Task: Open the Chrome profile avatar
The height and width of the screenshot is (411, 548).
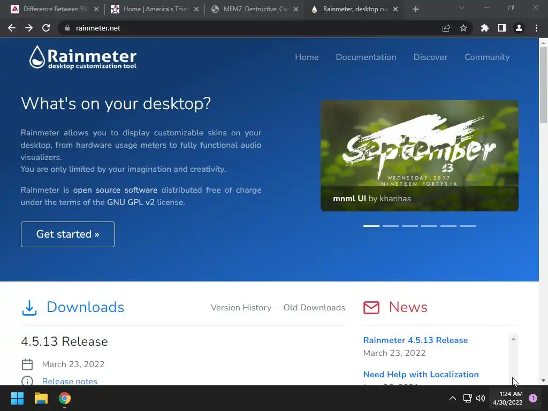Action: click(519, 28)
